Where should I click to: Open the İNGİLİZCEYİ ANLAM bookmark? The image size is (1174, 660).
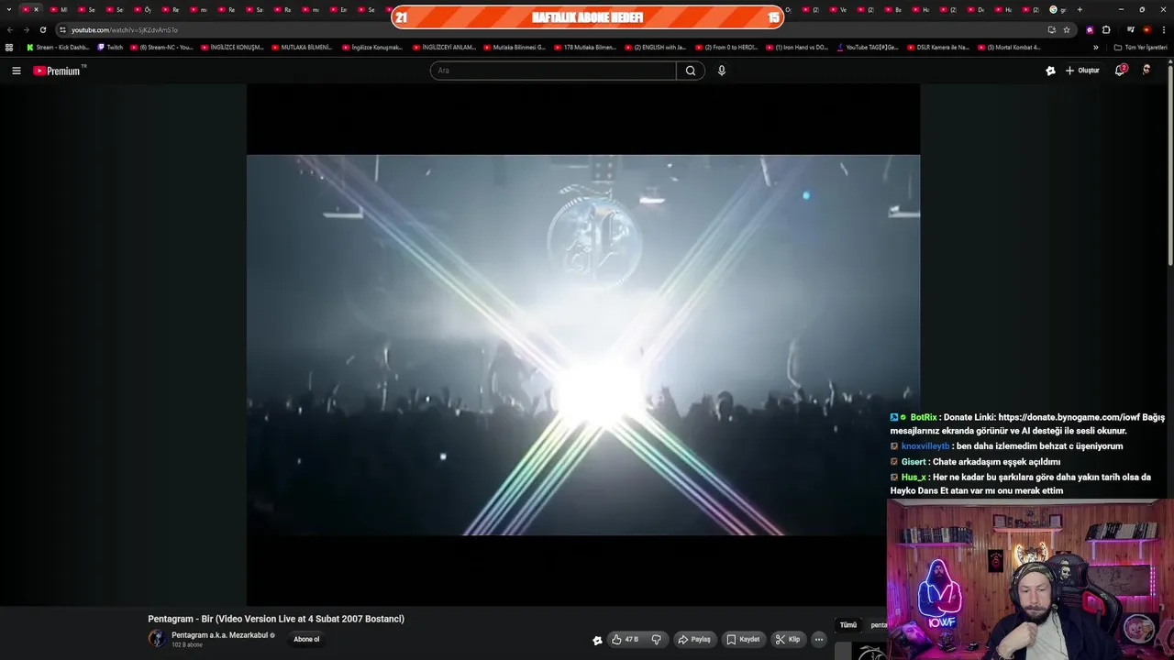tap(444, 47)
